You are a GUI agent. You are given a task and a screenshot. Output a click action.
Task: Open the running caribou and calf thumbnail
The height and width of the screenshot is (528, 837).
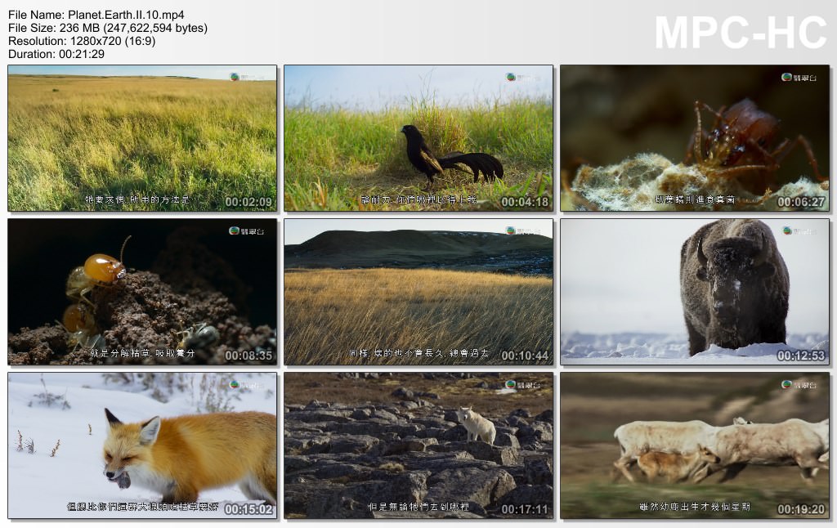[695, 445]
